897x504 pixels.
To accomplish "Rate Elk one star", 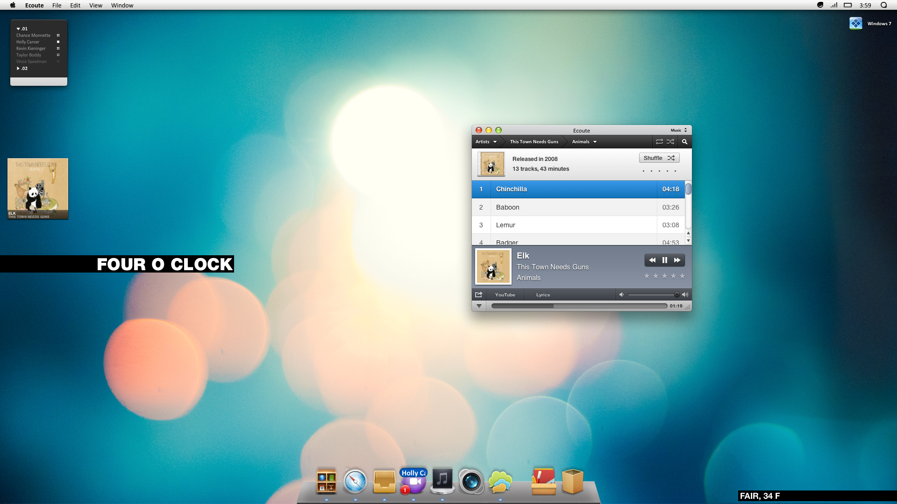I will point(647,276).
